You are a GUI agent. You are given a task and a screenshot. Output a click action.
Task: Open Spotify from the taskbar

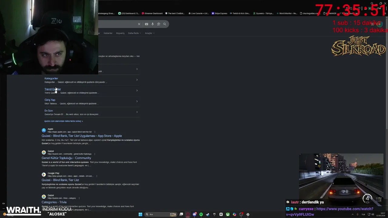point(201,214)
